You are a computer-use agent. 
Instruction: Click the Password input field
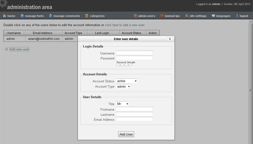[x=135, y=58]
